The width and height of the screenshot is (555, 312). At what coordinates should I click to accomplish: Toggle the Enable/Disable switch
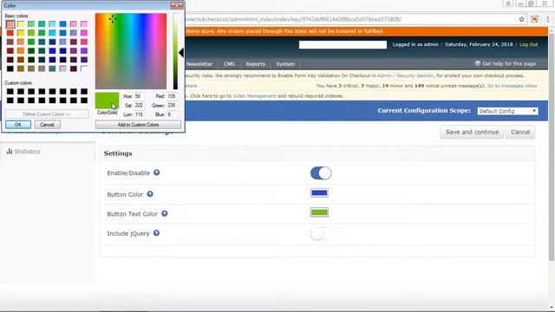click(321, 173)
